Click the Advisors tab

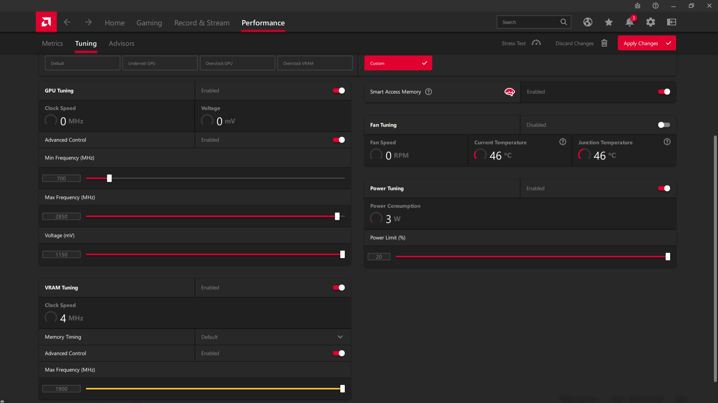tap(121, 43)
